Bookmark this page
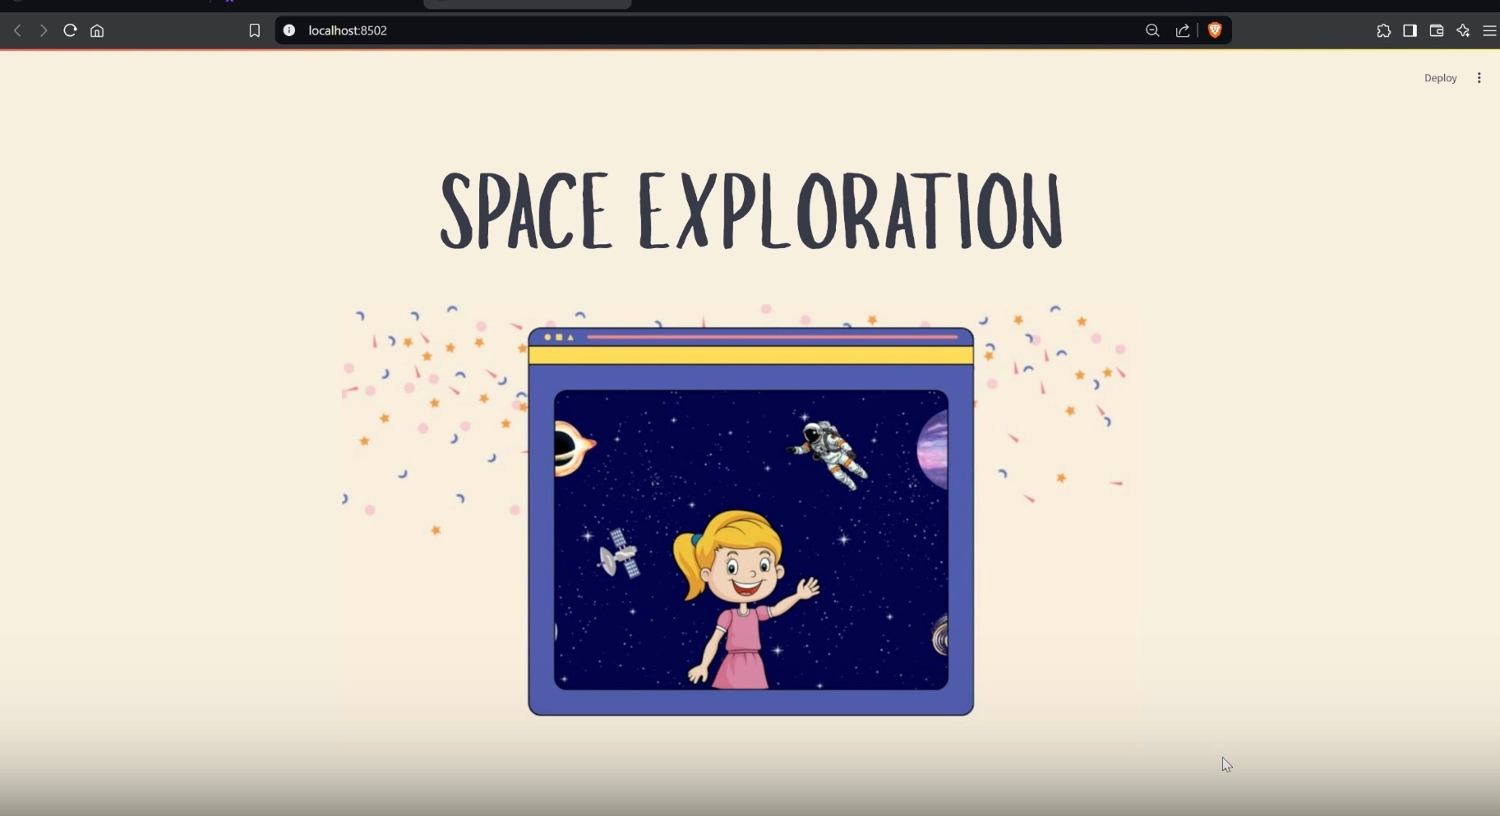The width and height of the screenshot is (1500, 816). pos(255,30)
